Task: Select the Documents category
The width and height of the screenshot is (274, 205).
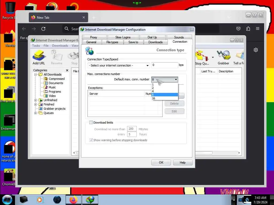Action: [x=56, y=83]
